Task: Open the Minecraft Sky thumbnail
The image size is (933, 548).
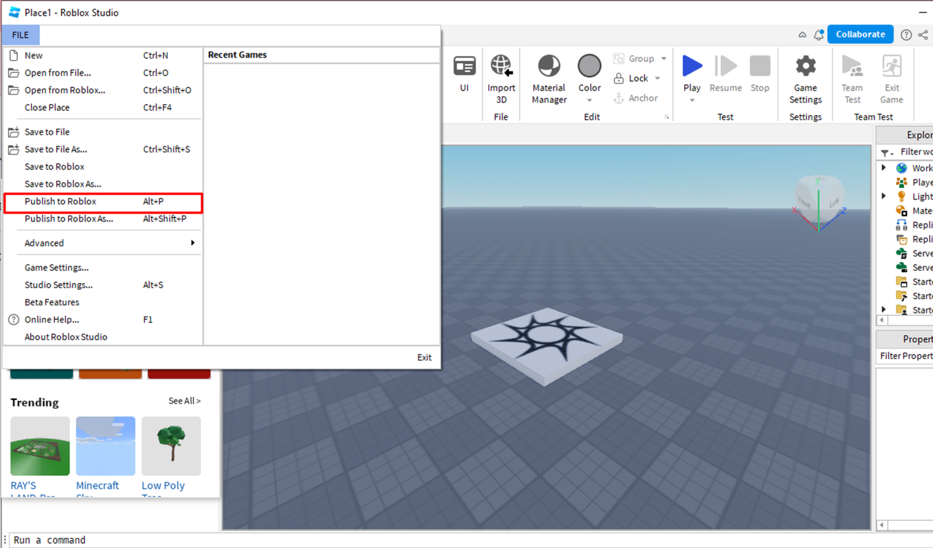Action: pos(106,446)
